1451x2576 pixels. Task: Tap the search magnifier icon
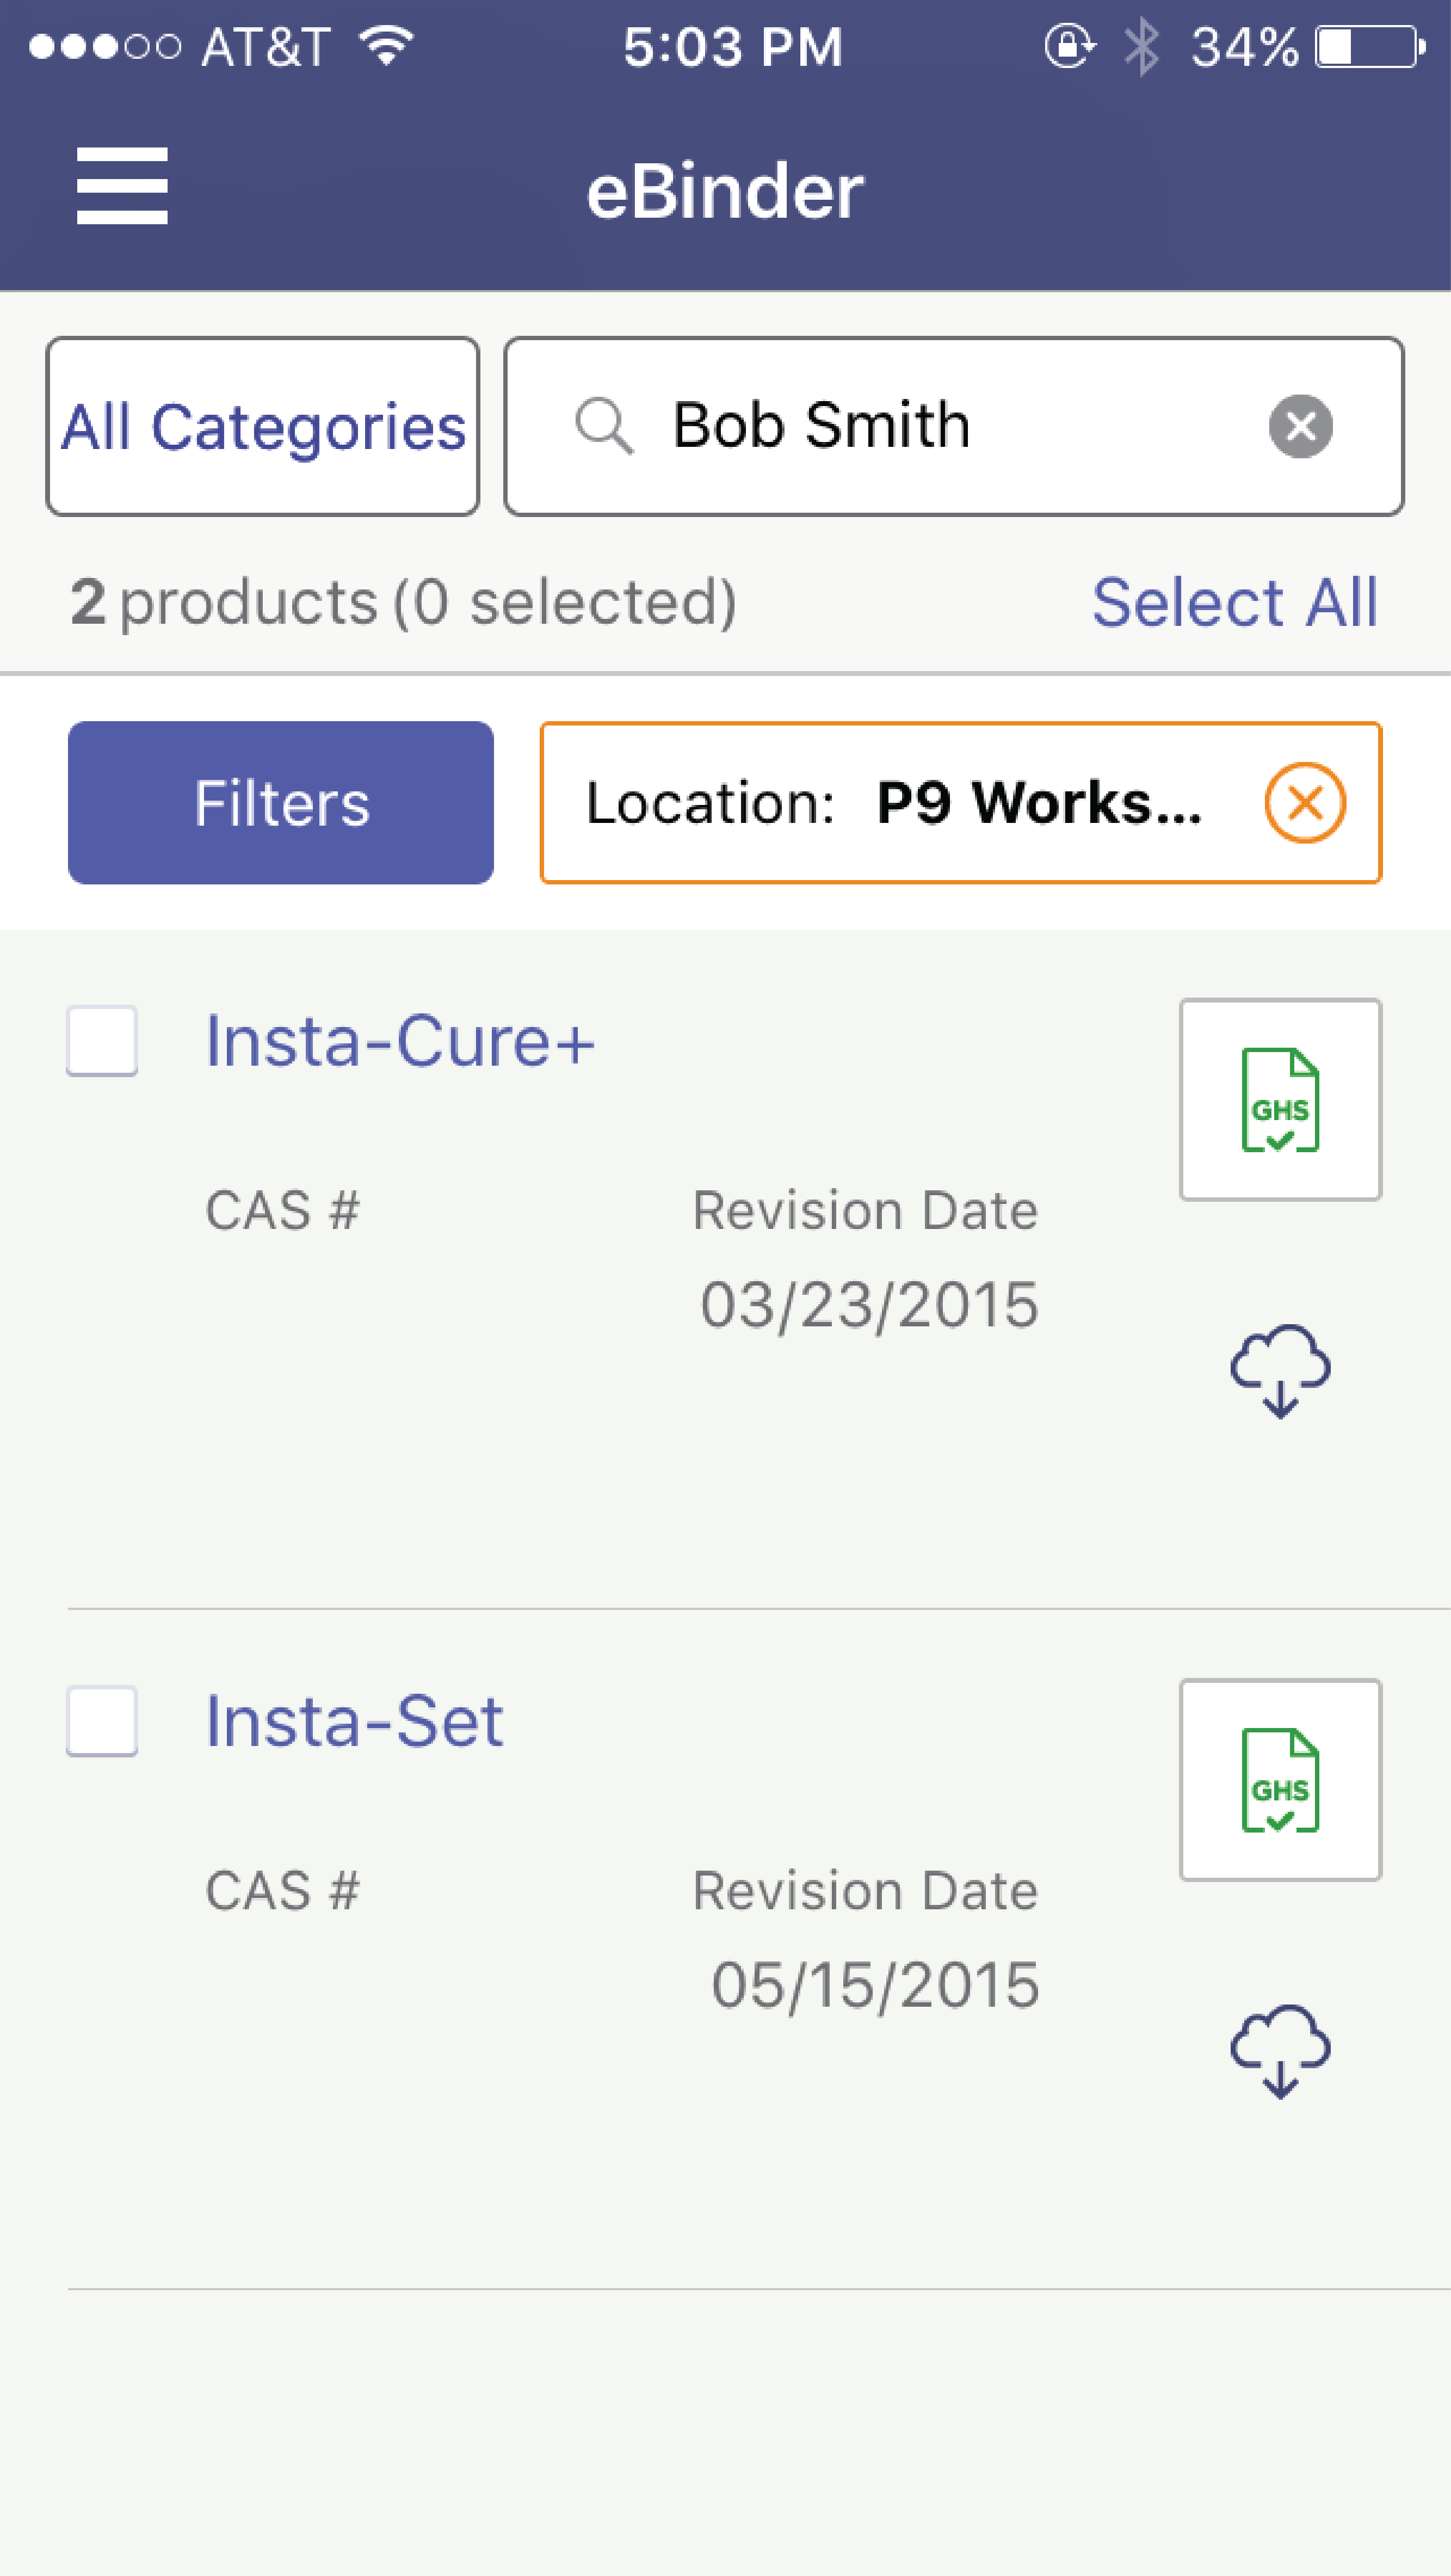pos(603,426)
